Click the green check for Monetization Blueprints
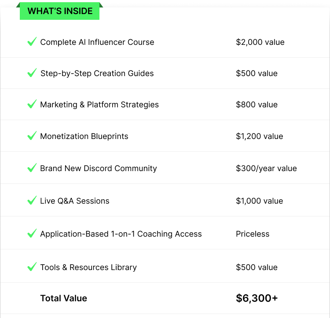 tap(32, 135)
